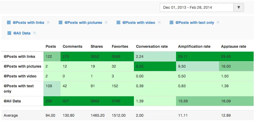
Task: Remove the Posts with links segment
Action: click(x=48, y=22)
